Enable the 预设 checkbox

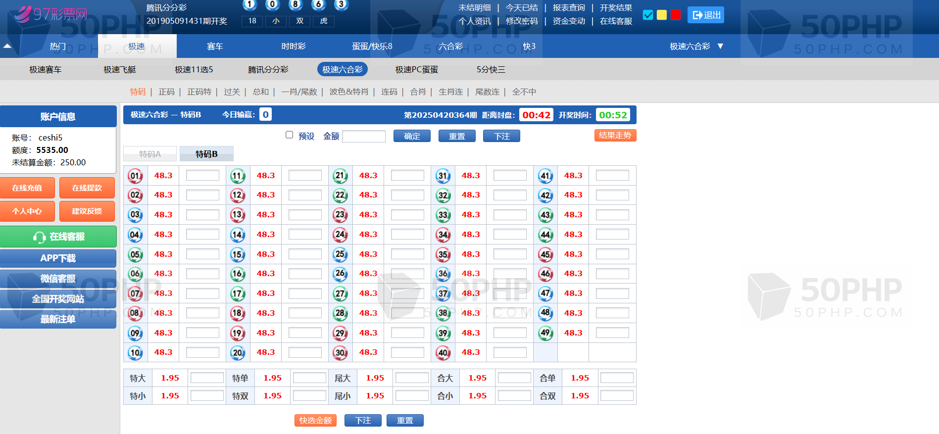(x=290, y=135)
